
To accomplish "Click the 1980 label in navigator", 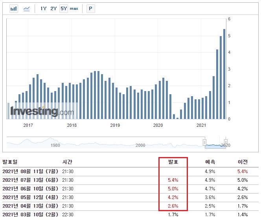I will point(55,145).
